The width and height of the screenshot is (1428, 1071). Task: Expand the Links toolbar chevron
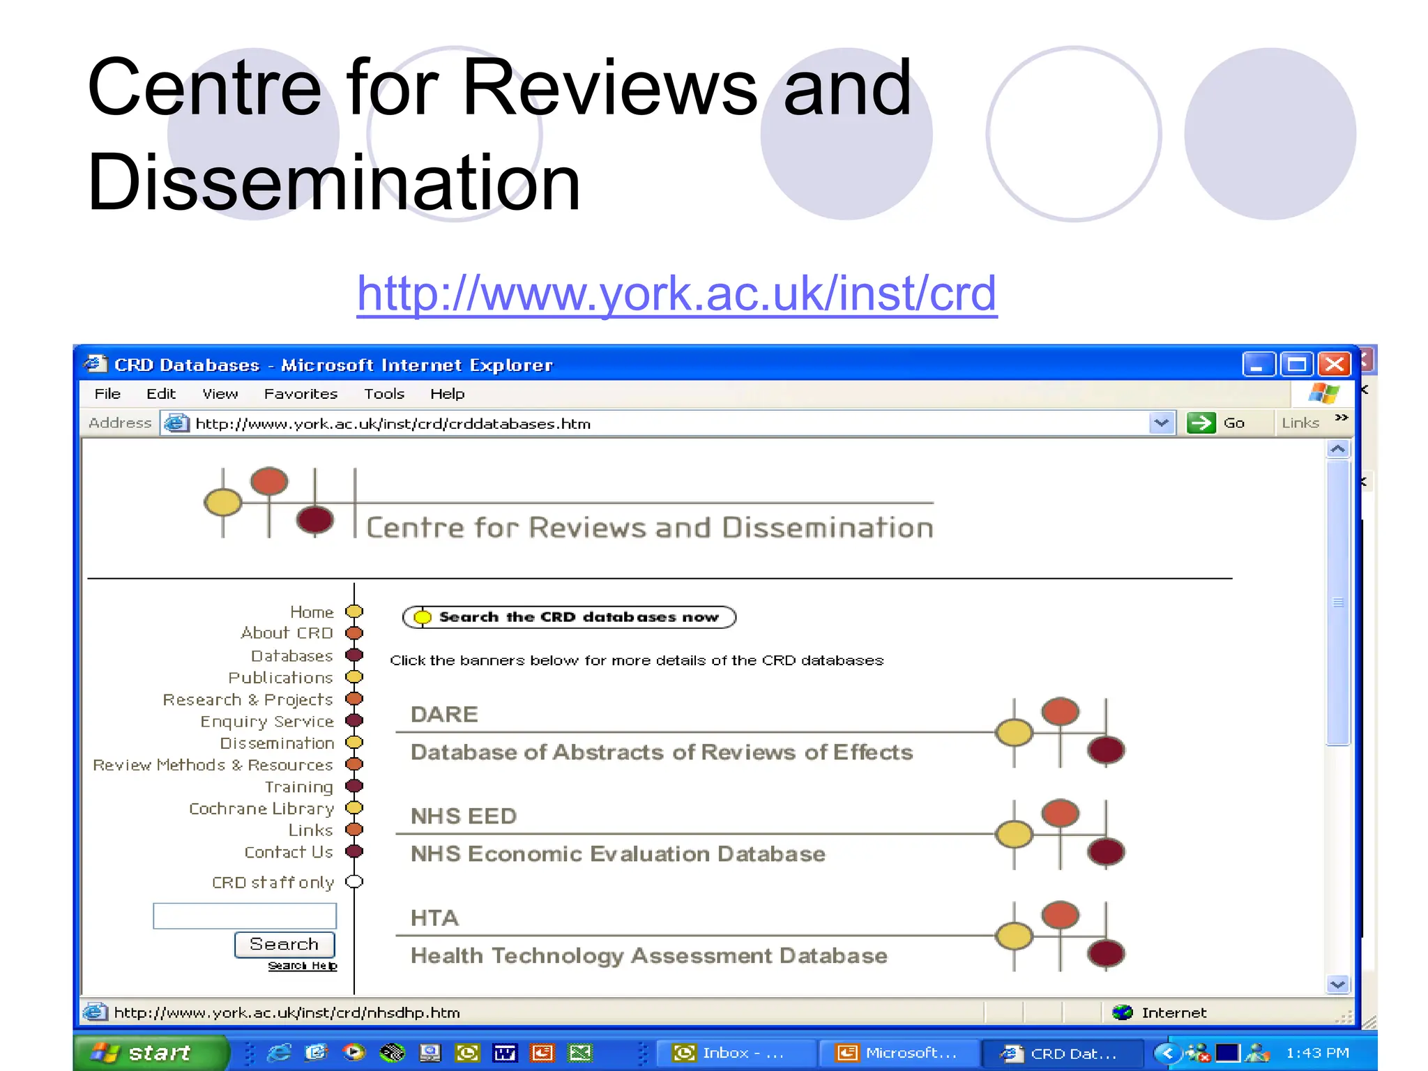pos(1341,418)
